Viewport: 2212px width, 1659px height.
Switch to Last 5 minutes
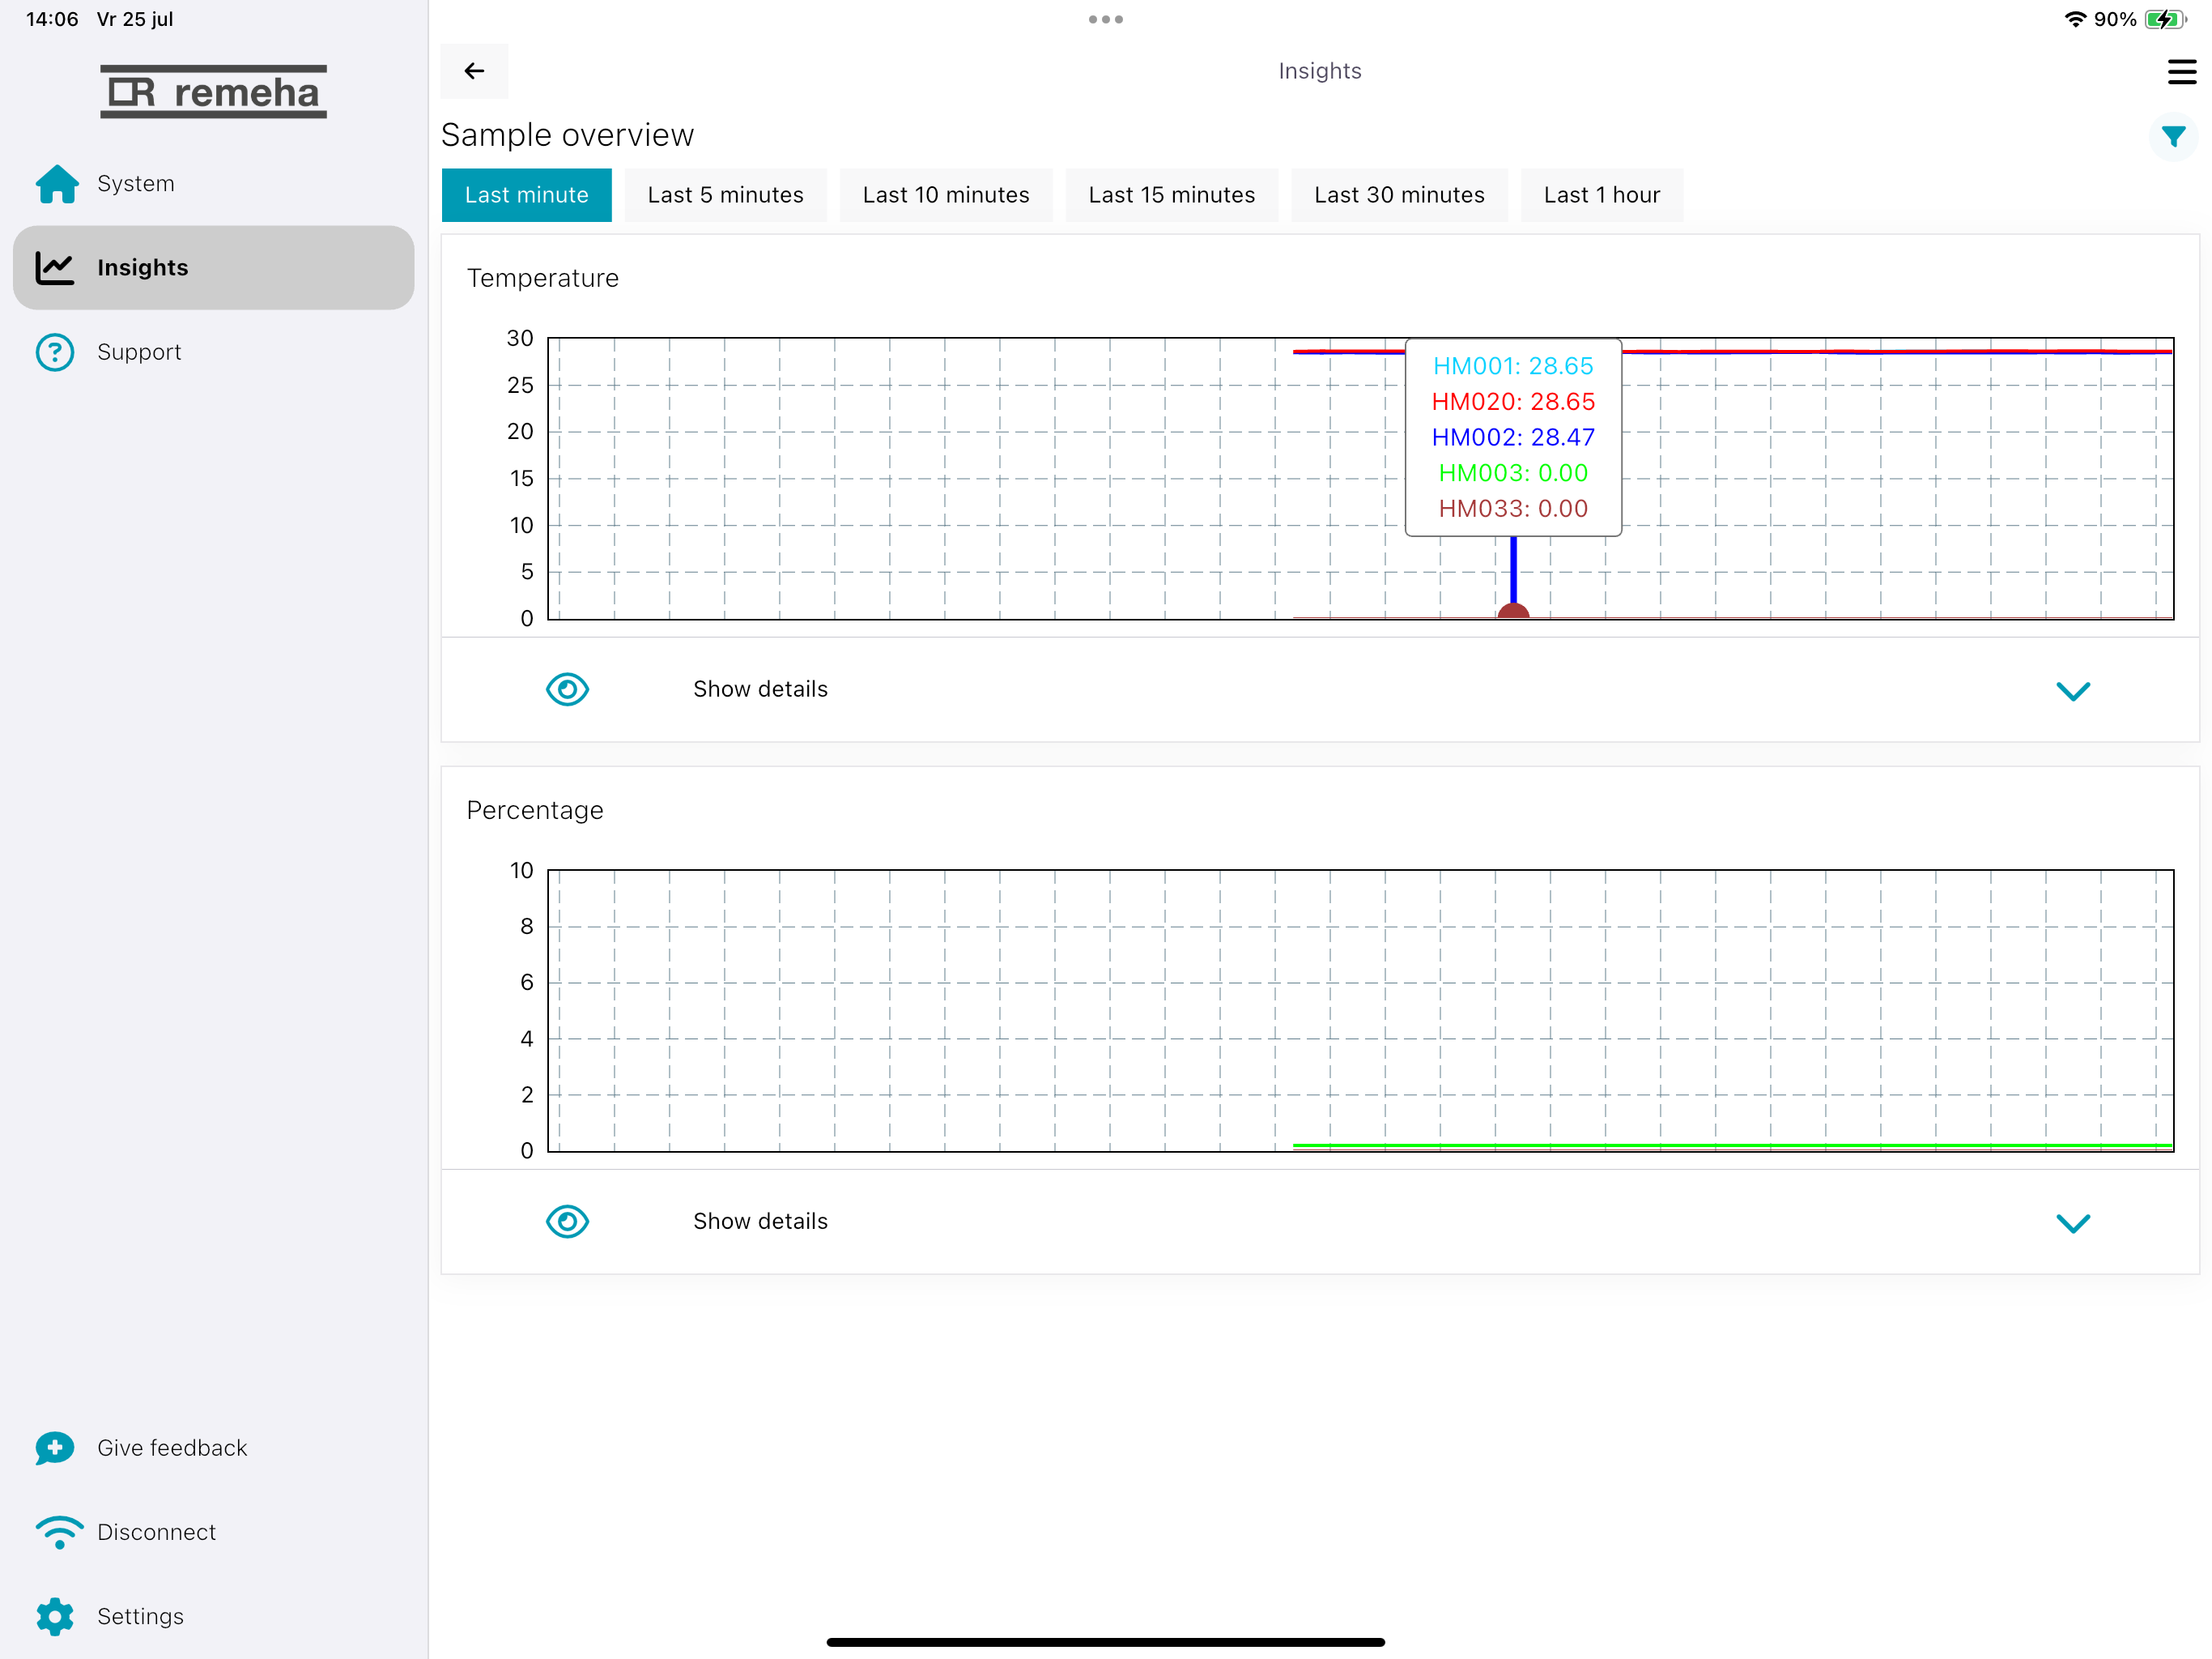click(726, 195)
